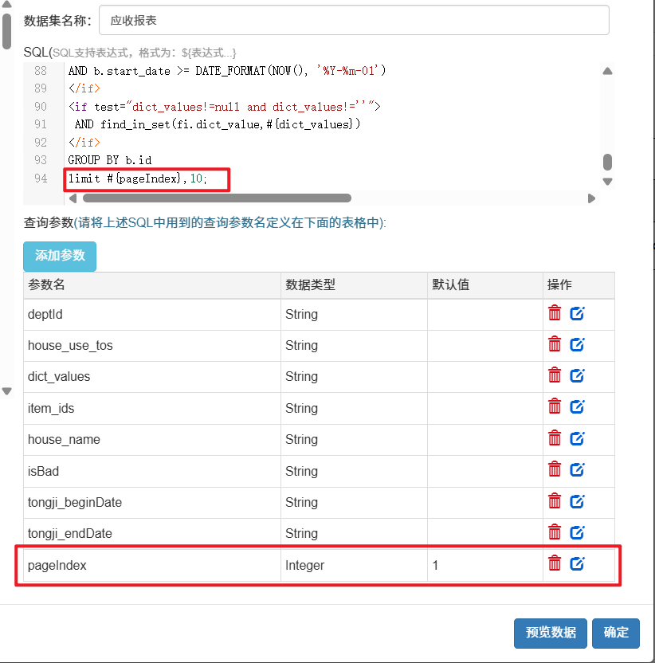Click the pageIndex parameter name cell

pyautogui.click(x=152, y=565)
